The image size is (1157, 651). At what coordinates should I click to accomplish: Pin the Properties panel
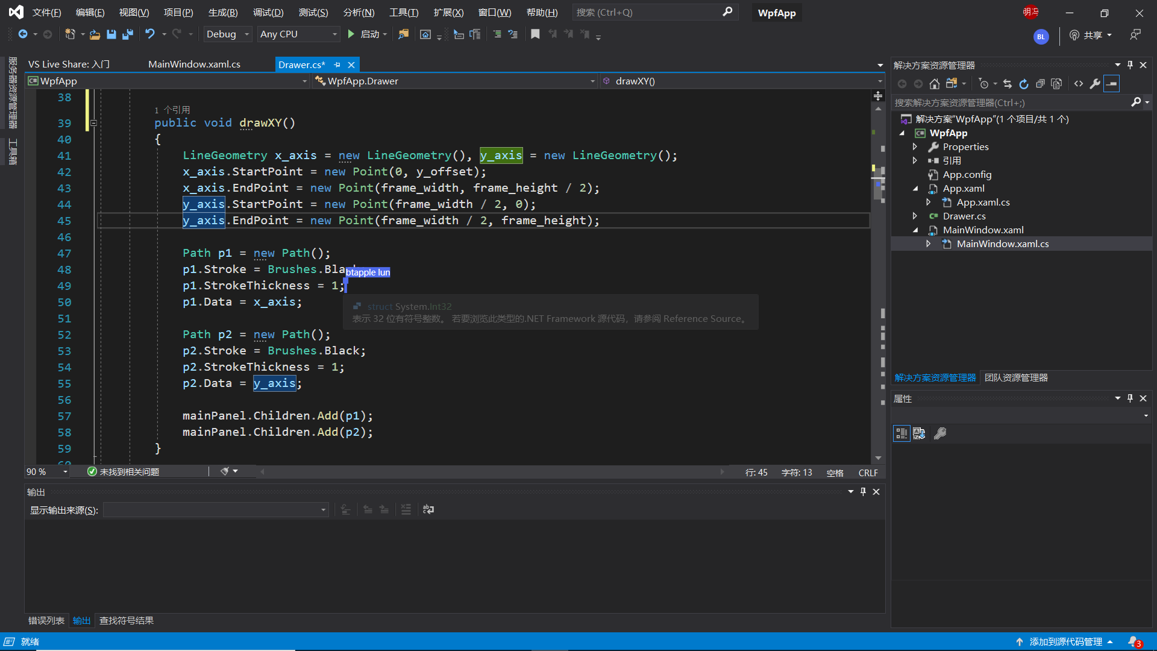tap(1130, 398)
